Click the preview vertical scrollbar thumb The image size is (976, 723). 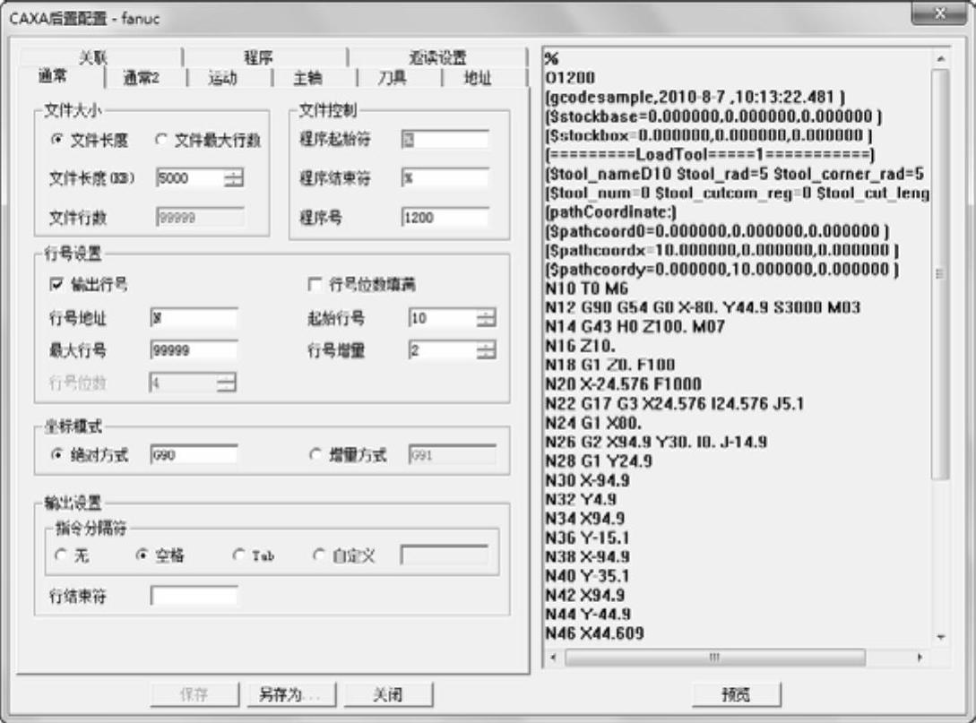[x=940, y=274]
